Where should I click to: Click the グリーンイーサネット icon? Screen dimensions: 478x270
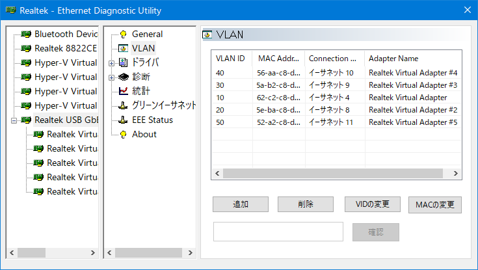123,105
